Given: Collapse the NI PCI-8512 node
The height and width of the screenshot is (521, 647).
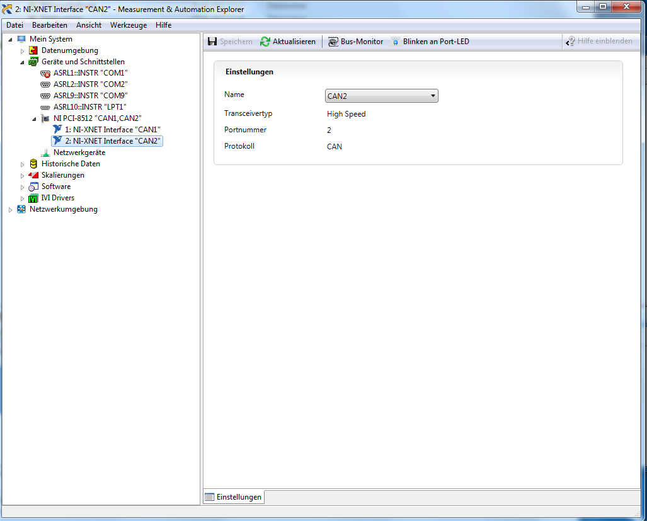Looking at the screenshot, I should (34, 119).
